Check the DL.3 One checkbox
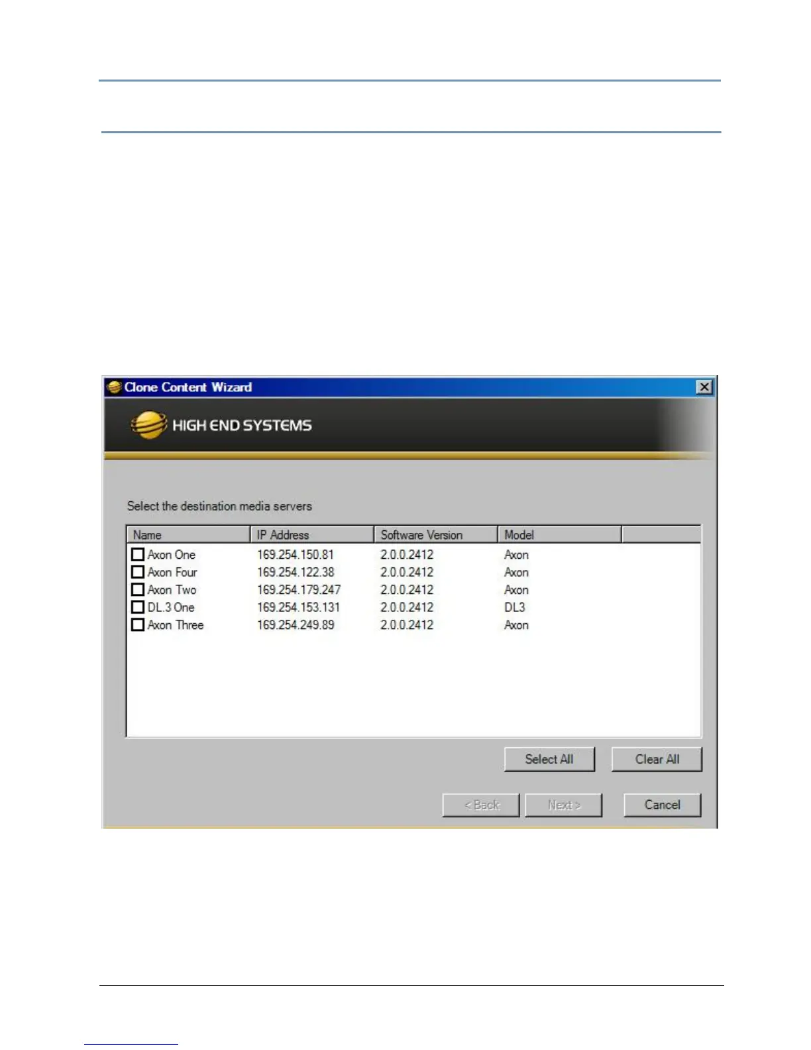This screenshot has width=811, height=1050. point(138,607)
